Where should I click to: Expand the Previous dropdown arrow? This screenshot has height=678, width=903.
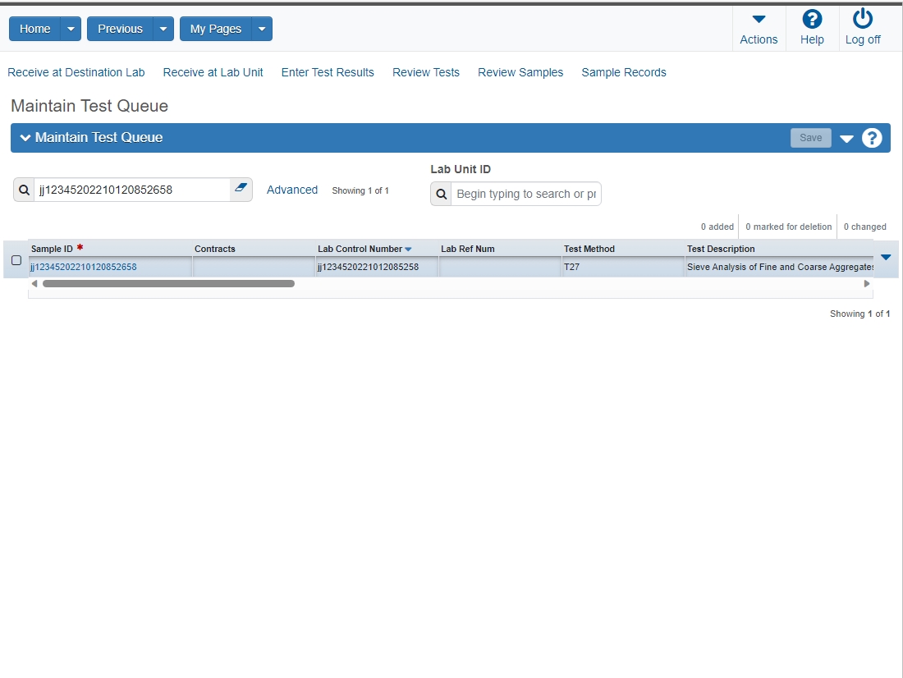163,29
